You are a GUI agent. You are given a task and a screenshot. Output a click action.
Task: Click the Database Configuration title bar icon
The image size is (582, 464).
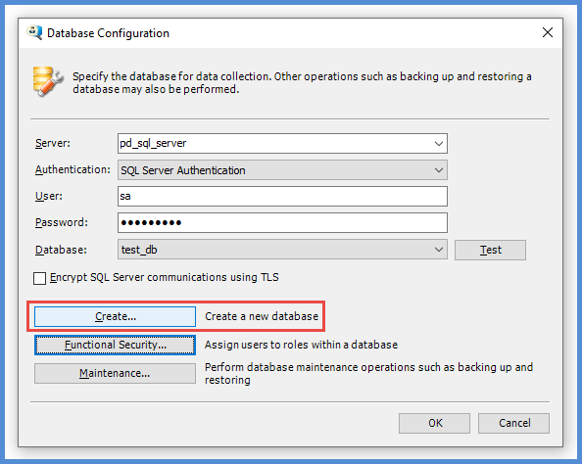(x=34, y=32)
